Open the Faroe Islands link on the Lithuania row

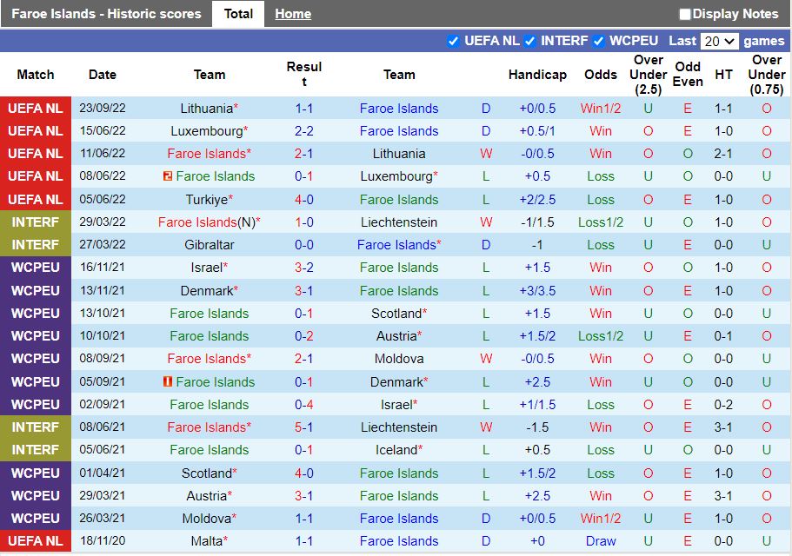coord(399,109)
